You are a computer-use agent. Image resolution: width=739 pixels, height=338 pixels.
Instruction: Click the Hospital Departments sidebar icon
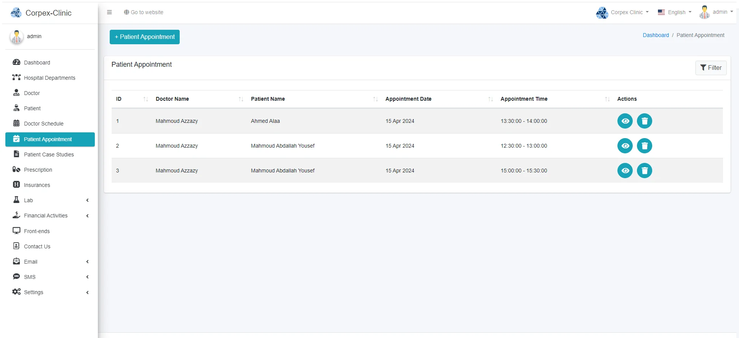click(16, 77)
